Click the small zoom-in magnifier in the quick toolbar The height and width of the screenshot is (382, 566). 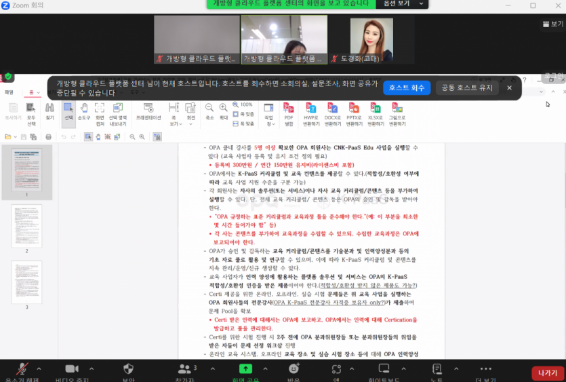[142, 136]
